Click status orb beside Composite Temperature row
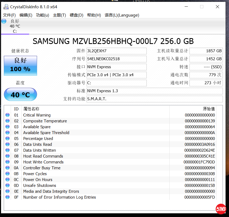The width and height of the screenshot is (229, 217). point(7,121)
